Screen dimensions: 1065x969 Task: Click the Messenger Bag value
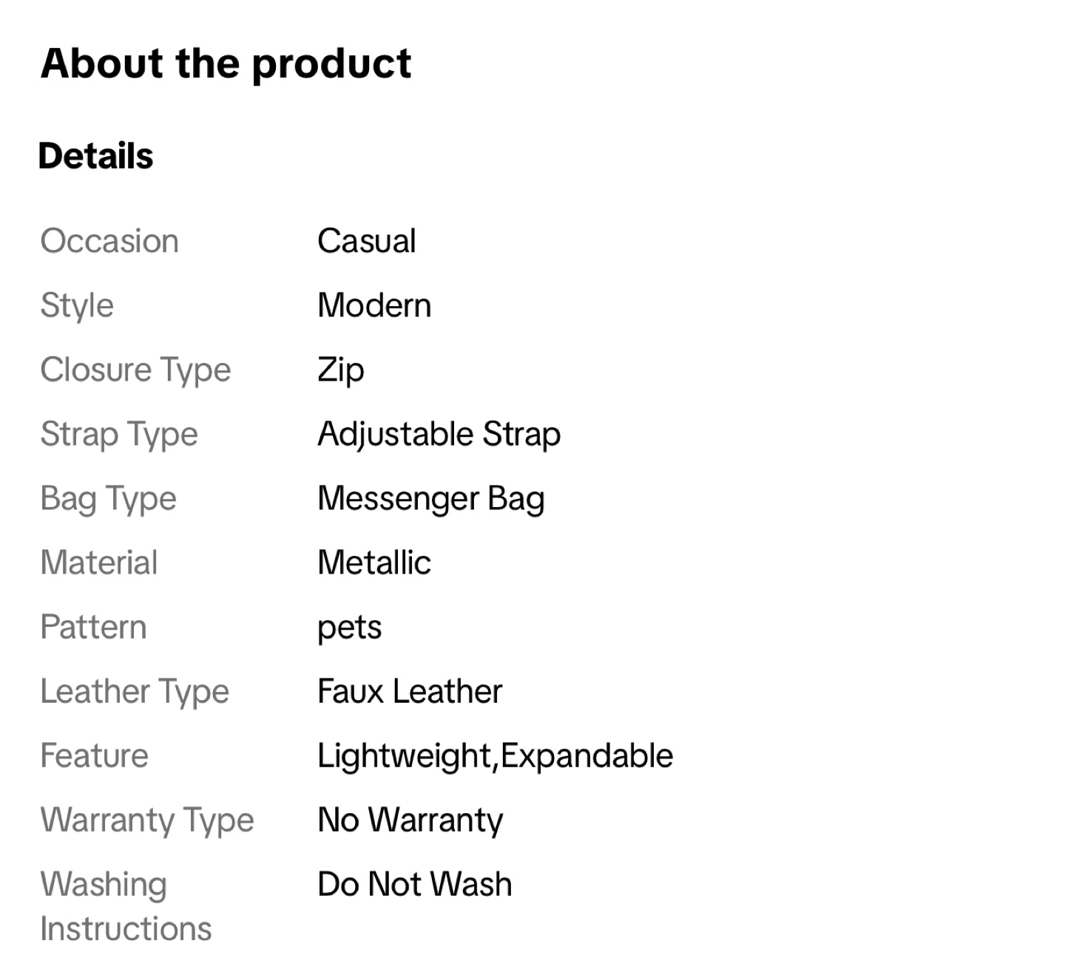[x=430, y=498]
